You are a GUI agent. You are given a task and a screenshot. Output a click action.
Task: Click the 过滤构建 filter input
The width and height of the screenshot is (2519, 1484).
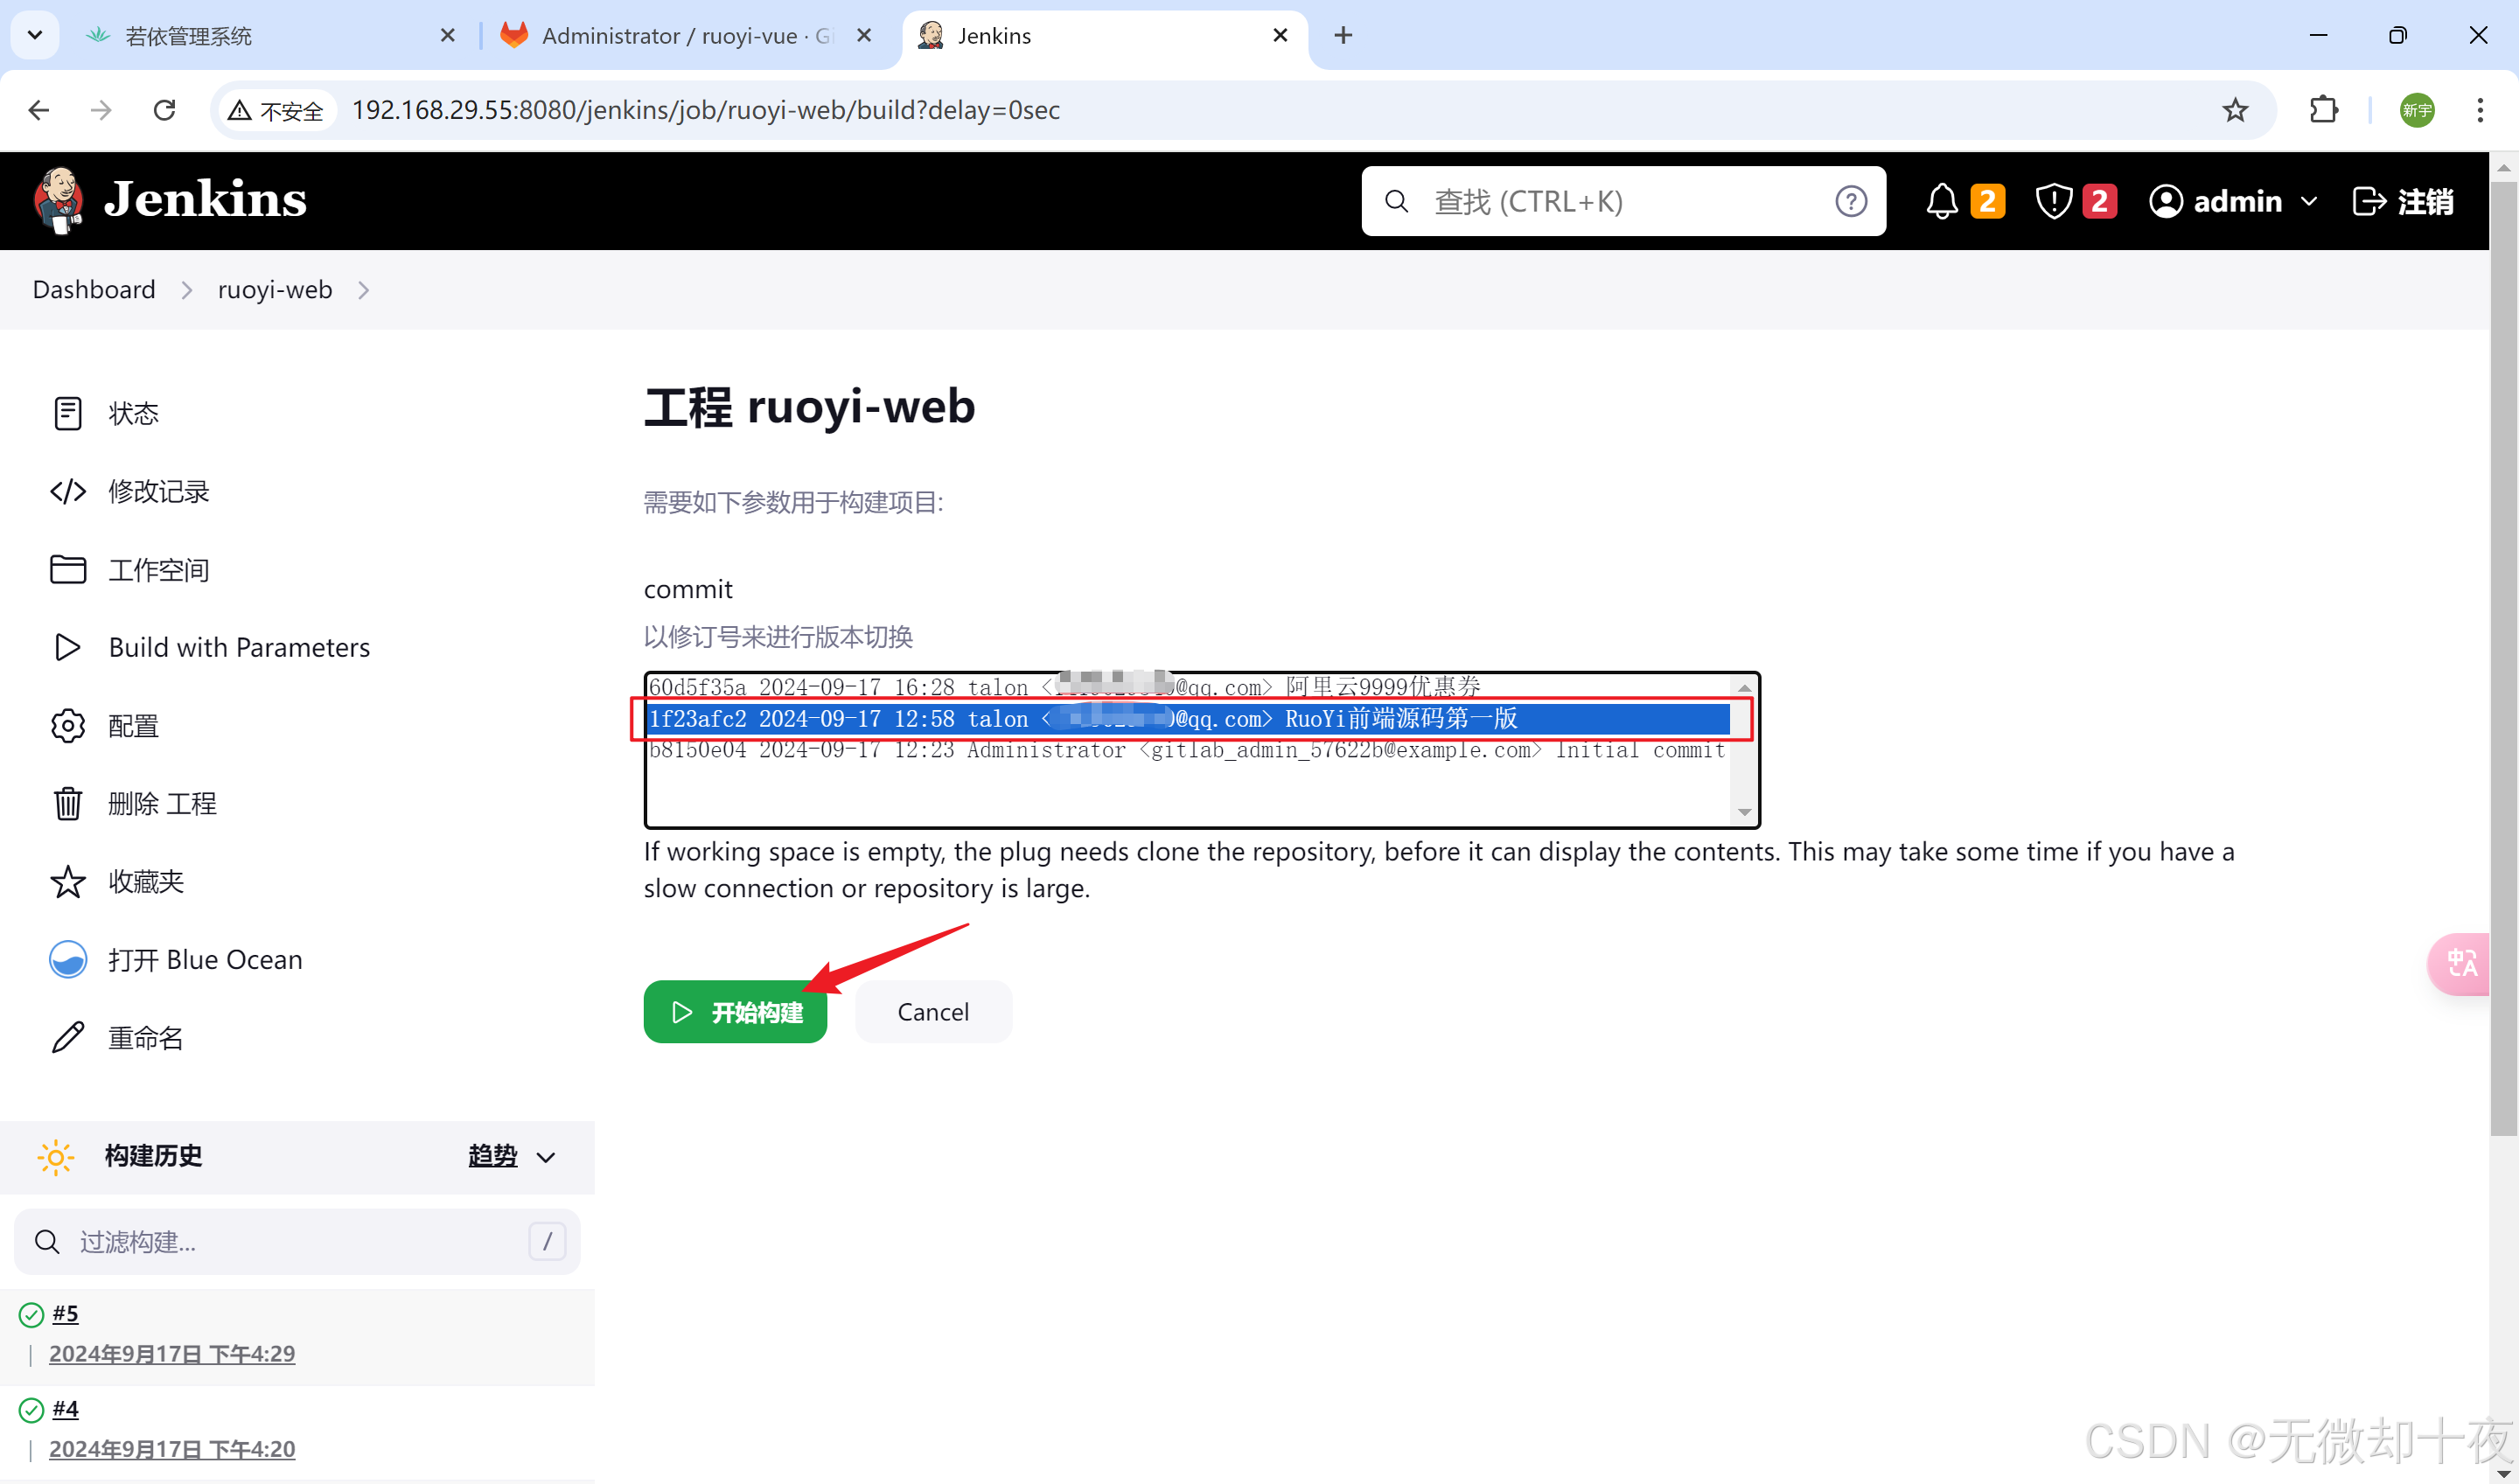[x=297, y=1241]
